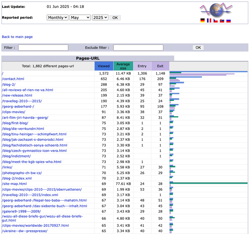Screen dimensions: 250x234
Task: Open /links/ page link
Action: (7, 167)
